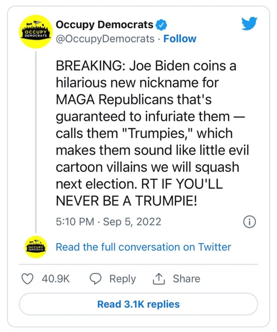The height and width of the screenshot is (332, 277).
Task: Open the tweet info circle icon
Action: 249,222
